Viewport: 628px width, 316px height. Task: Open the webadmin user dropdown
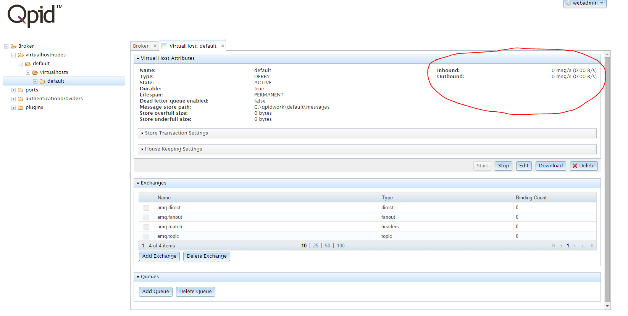585,3
